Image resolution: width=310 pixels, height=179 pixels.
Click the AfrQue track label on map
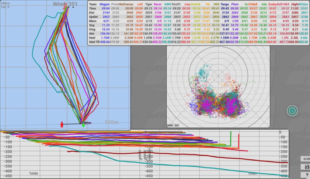[x=61, y=92]
